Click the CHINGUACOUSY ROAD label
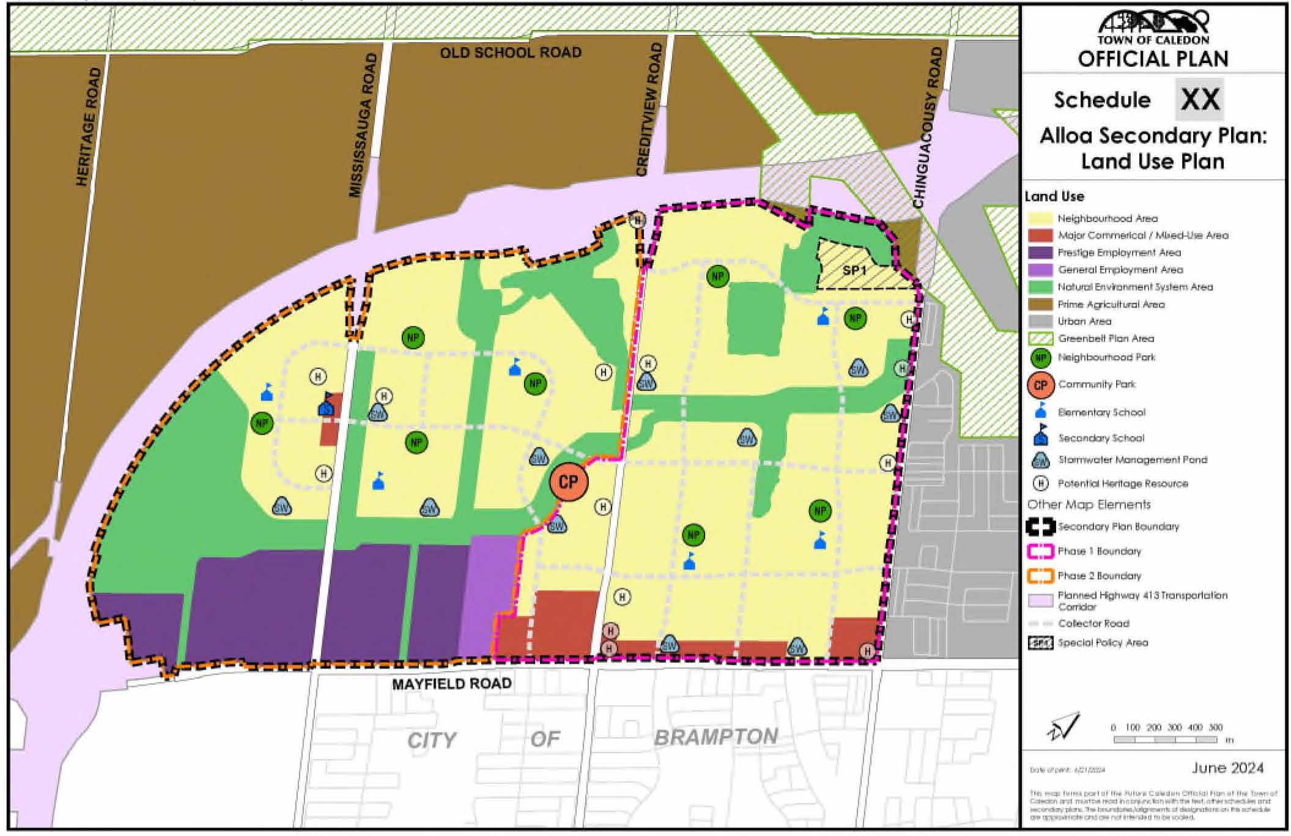This screenshot has height=836, width=1291. (x=928, y=127)
